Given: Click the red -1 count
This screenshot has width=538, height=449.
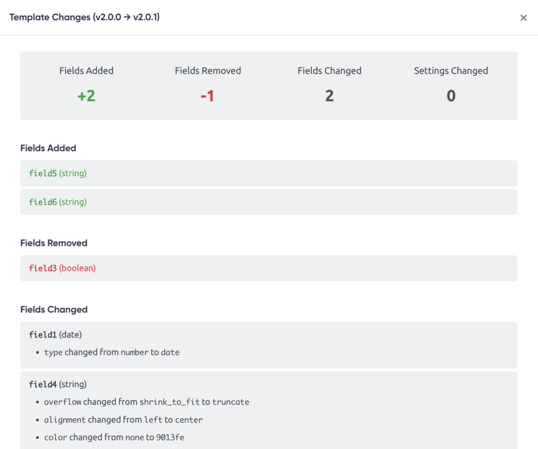Looking at the screenshot, I should coord(208,96).
